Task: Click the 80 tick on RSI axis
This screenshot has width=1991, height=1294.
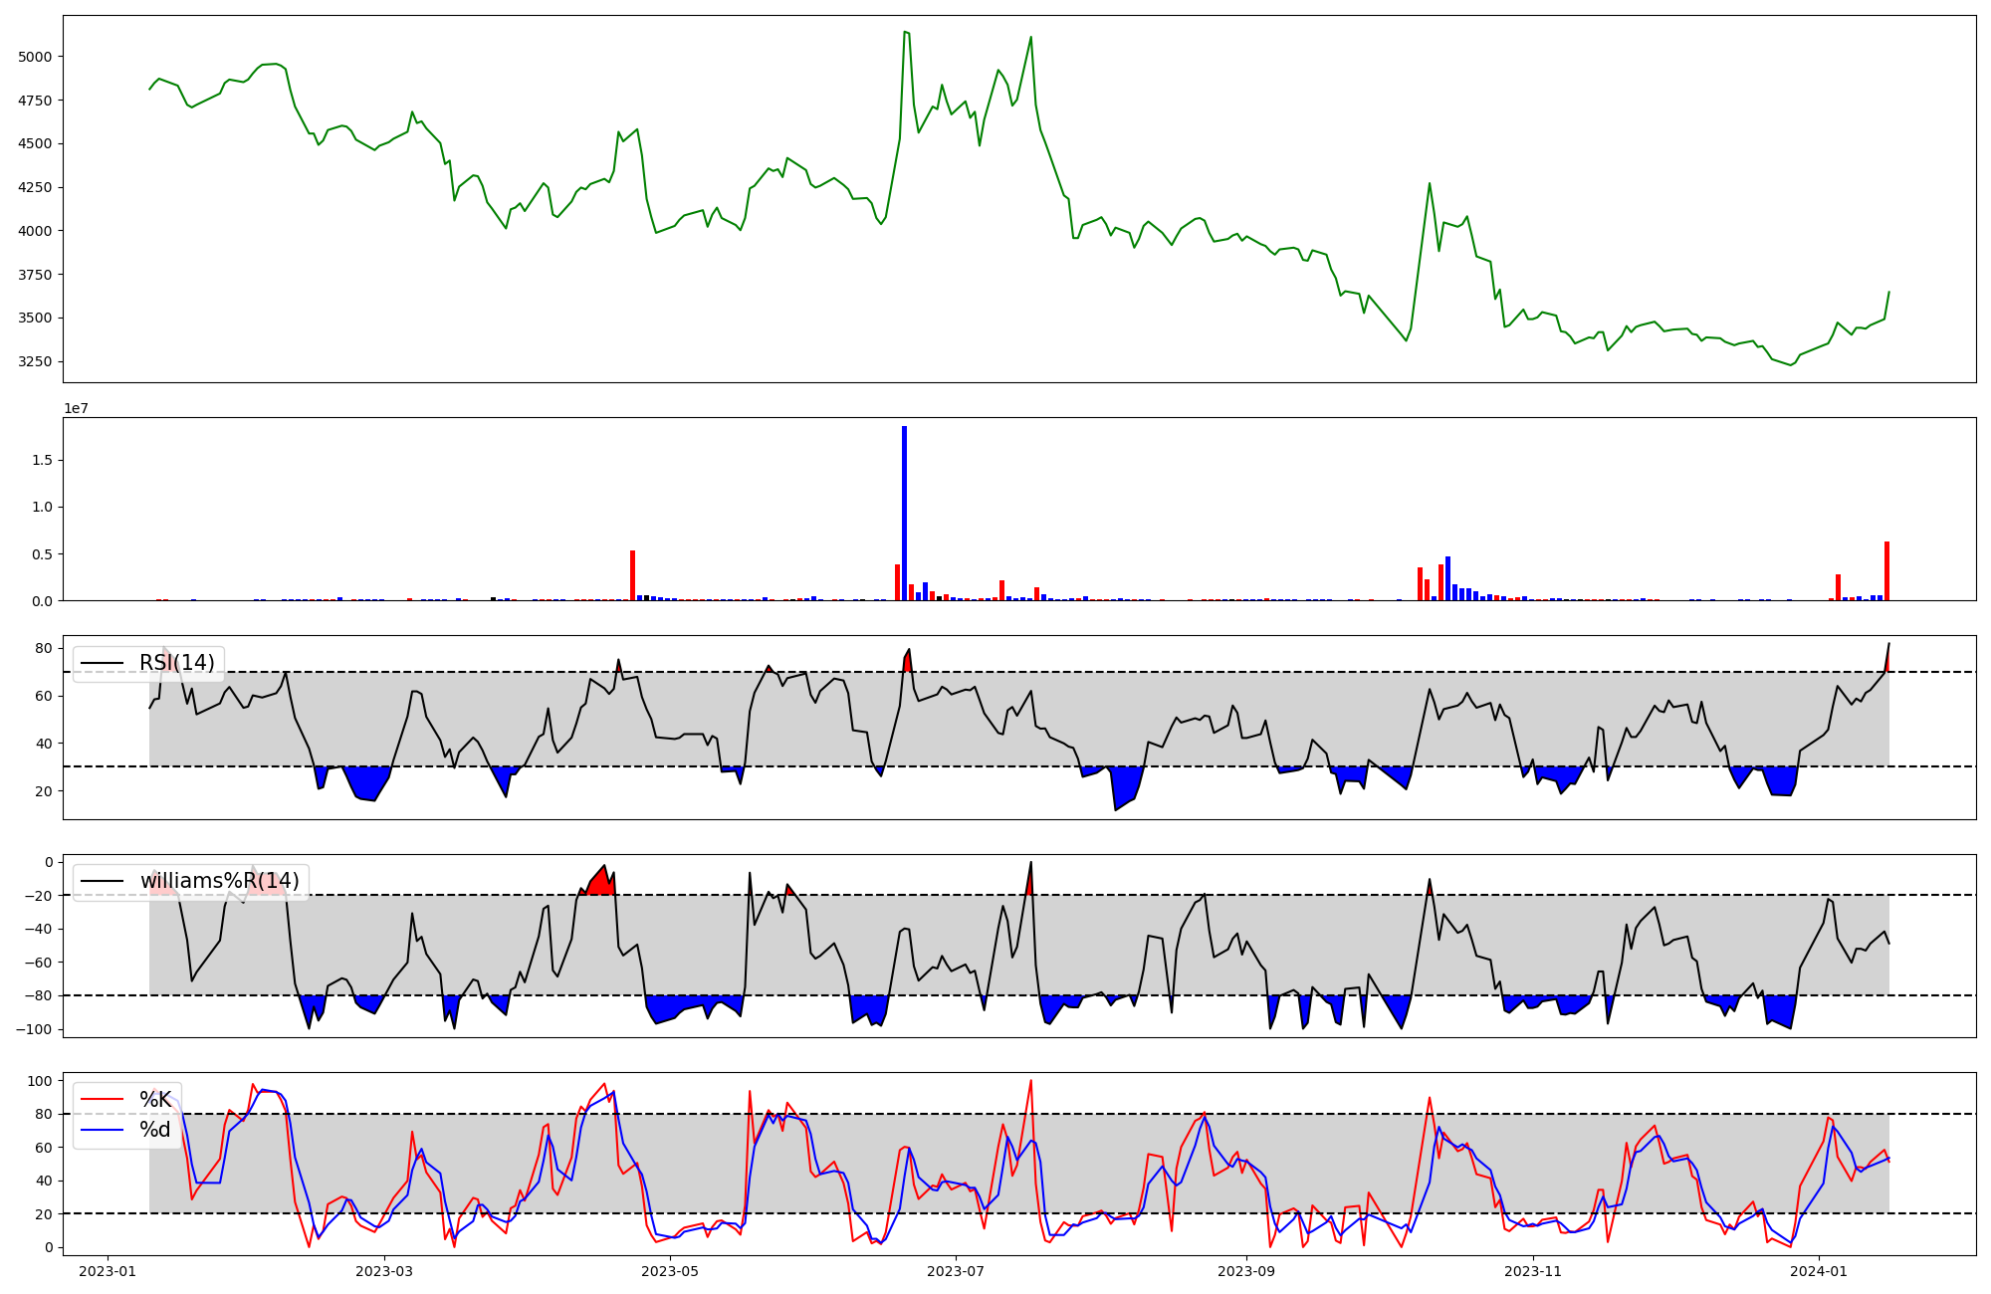Action: tap(44, 648)
